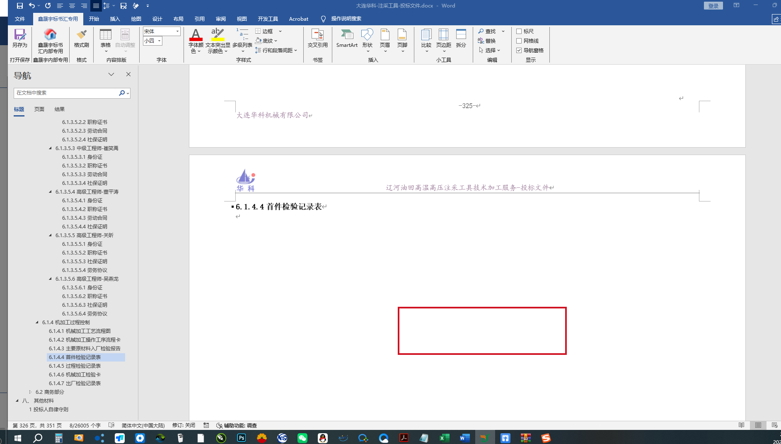Click the 拆分 split window icon
The width and height of the screenshot is (781, 444).
(x=461, y=39)
